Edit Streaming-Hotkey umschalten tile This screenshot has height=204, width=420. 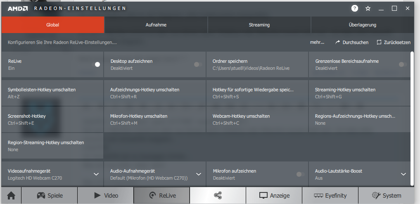359,93
